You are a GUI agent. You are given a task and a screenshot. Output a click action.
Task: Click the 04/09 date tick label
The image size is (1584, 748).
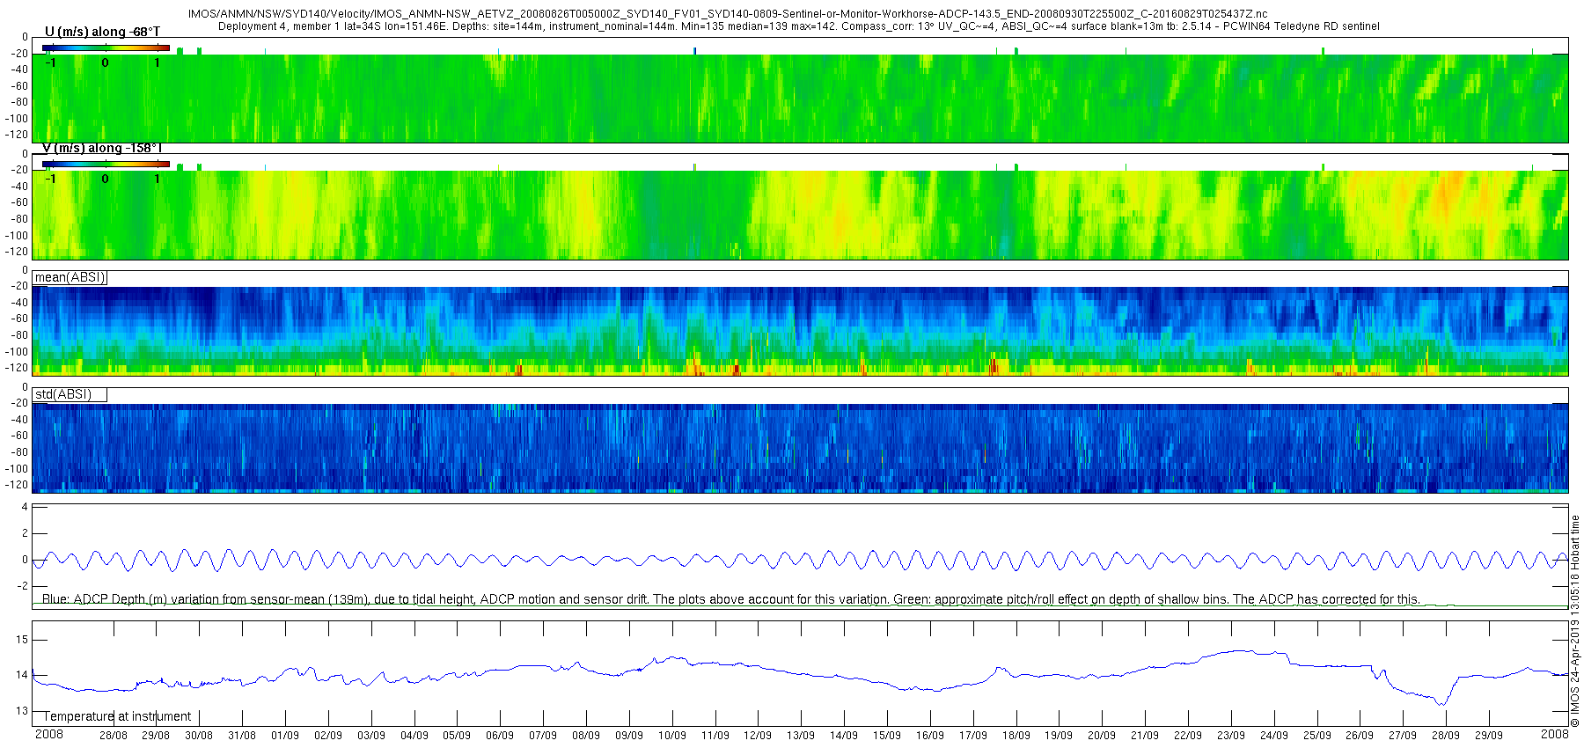(414, 736)
